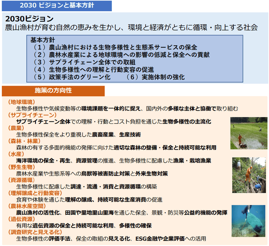This screenshot has width=269, height=246.
Task: Click policy (3) サプライチェーン全体での取組
Action: [x=84, y=62]
